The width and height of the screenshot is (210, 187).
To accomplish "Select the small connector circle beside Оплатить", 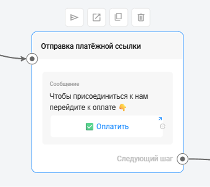I will pyautogui.click(x=163, y=126).
